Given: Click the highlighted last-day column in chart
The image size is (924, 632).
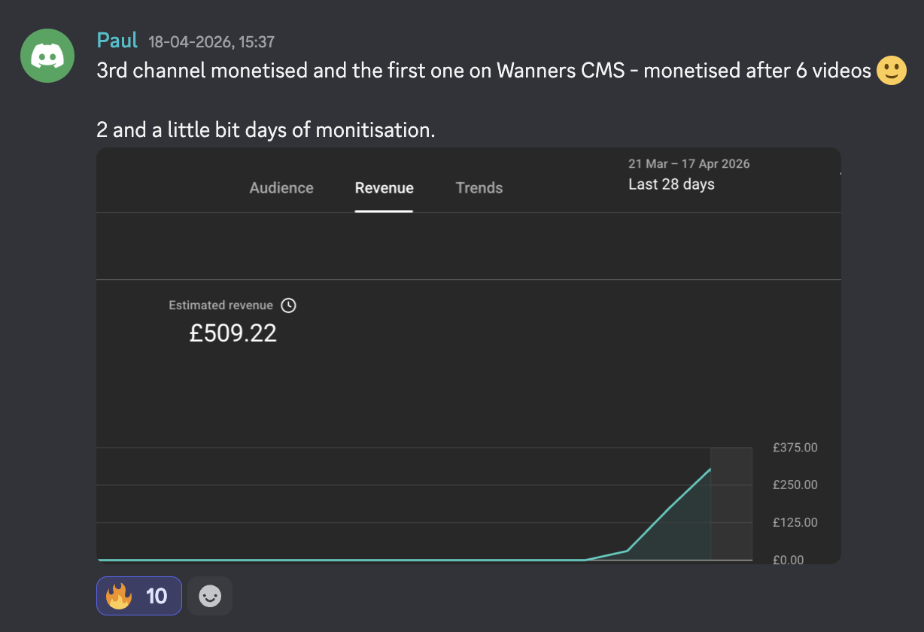Looking at the screenshot, I should 731,503.
